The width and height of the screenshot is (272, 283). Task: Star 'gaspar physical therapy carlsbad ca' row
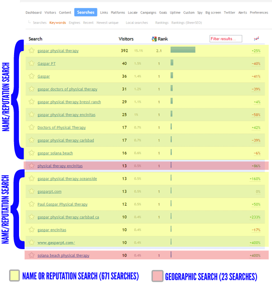(x=31, y=217)
